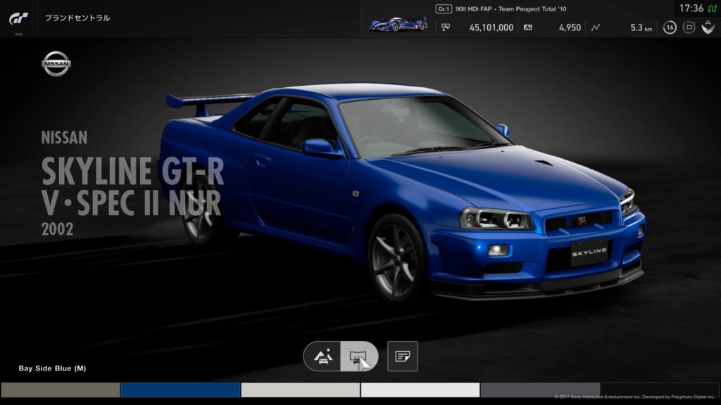Select the showroom car view toggle

[359, 356]
